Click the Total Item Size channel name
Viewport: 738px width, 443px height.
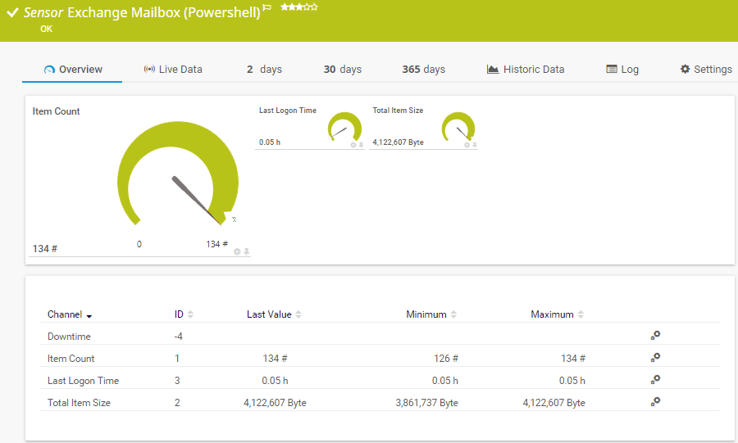[79, 403]
